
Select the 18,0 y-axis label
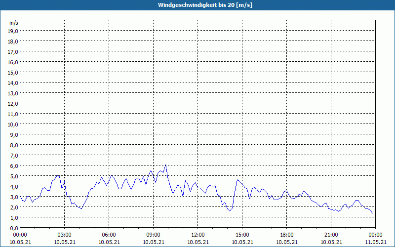coord(13,41)
